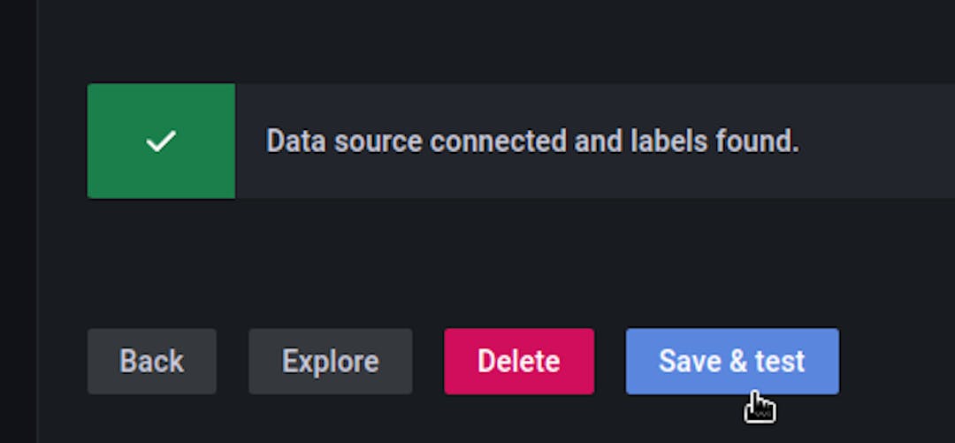The height and width of the screenshot is (443, 955).
Task: Go back using the Back button
Action: [151, 361]
